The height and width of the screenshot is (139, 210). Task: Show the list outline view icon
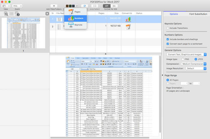tap(11, 14)
